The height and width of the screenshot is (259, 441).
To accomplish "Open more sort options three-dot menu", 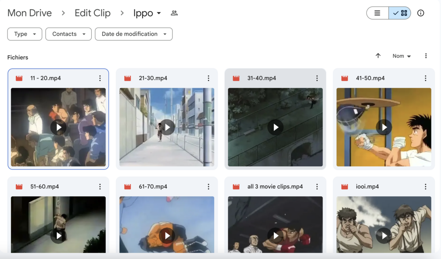I will click(426, 56).
